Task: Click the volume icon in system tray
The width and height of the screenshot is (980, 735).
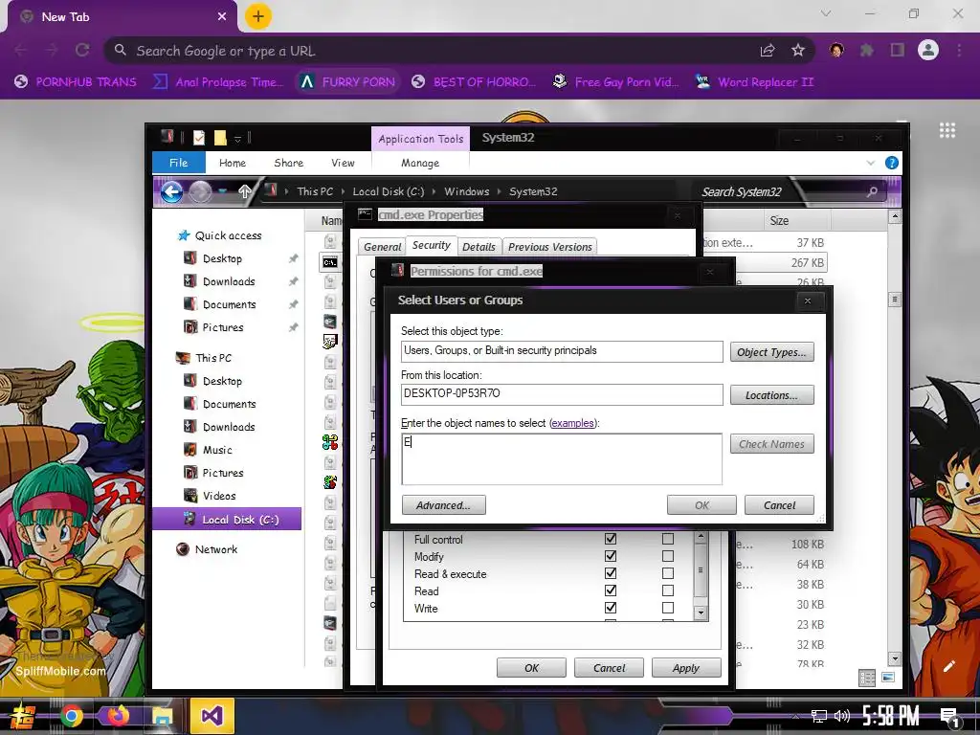Action: pyautogui.click(x=842, y=716)
